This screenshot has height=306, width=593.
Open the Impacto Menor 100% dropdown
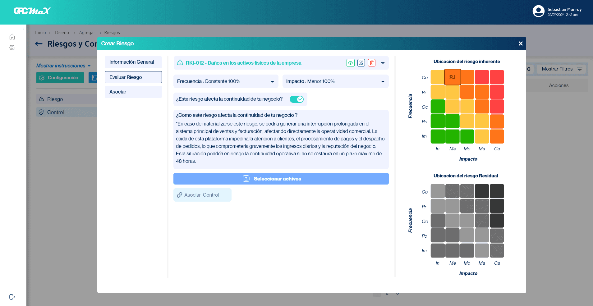tap(382, 81)
